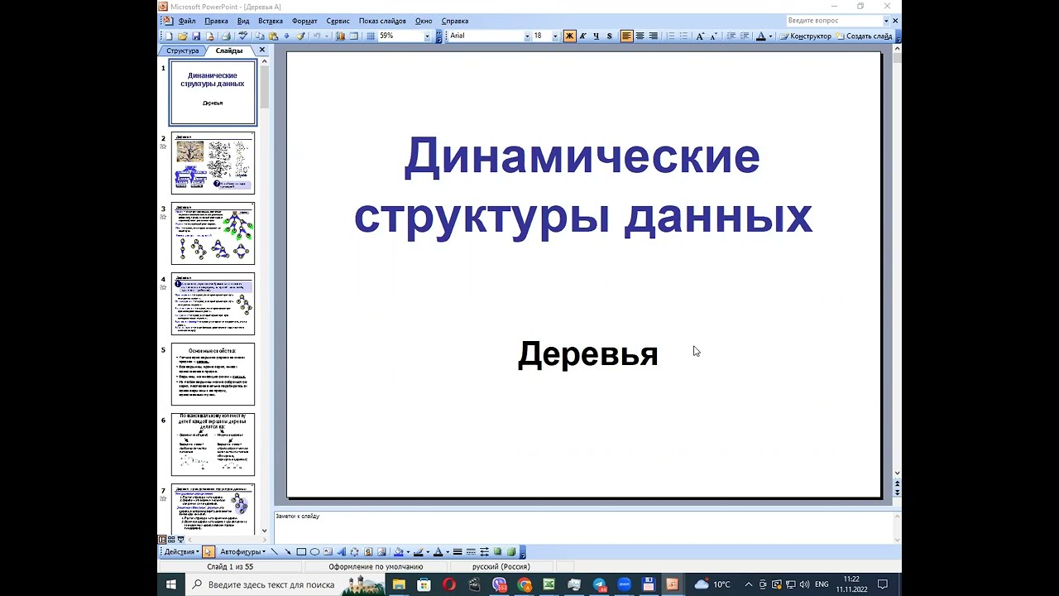Select the Arrow drawing tool
This screenshot has height=596, width=1059.
[288, 551]
